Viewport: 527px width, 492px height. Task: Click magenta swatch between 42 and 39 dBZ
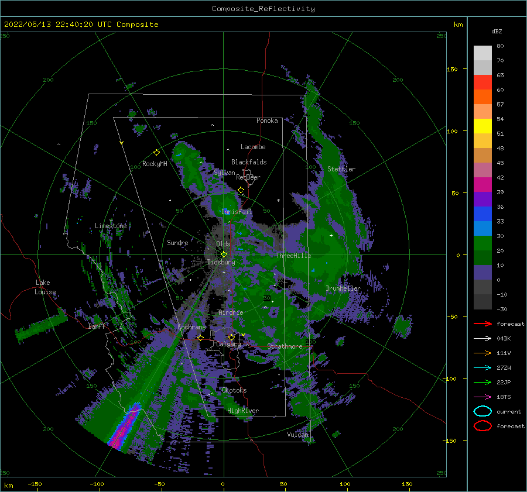[x=482, y=185]
